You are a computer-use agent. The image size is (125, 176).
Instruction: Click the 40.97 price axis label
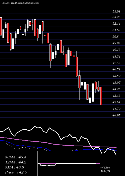[116, 115]
